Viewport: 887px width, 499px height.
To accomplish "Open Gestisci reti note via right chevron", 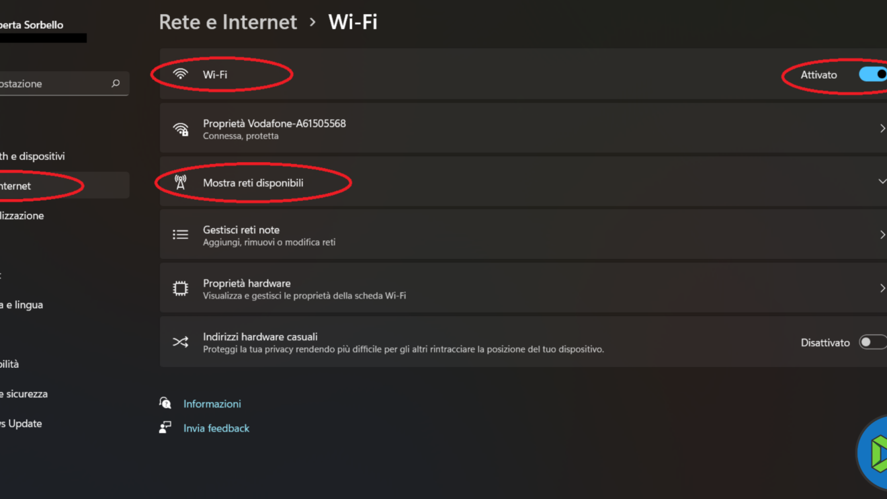I will click(882, 235).
